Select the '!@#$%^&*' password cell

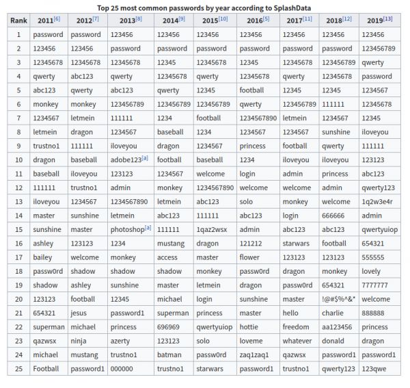pos(338,299)
